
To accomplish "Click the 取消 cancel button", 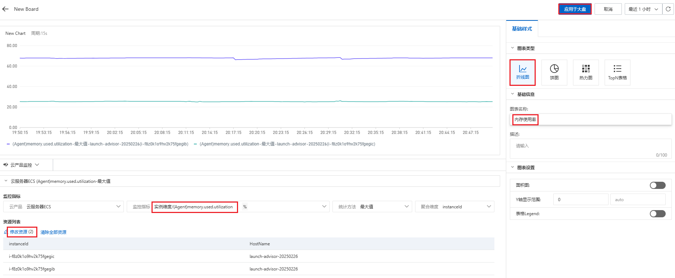I will point(608,9).
